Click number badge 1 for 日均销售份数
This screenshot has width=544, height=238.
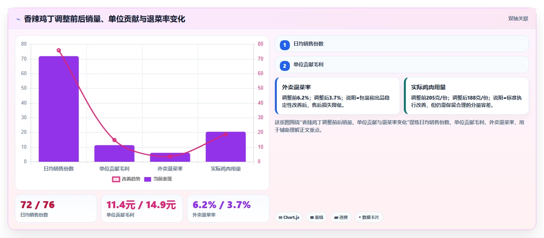284,45
